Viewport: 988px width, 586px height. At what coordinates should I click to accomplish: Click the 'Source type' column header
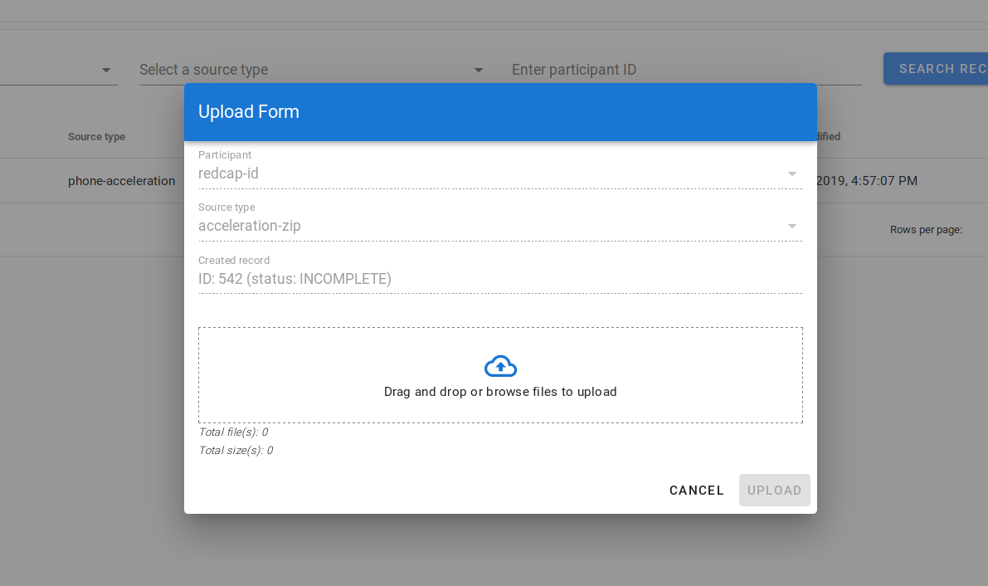coord(96,136)
